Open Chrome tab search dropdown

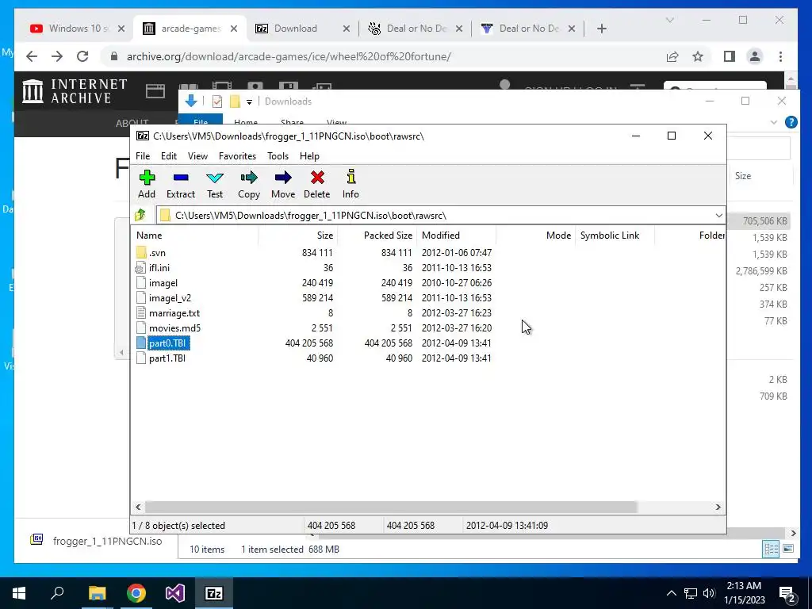(669, 20)
